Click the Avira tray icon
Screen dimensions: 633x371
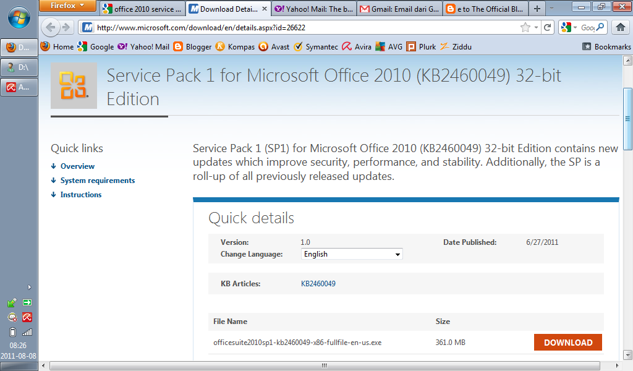[27, 317]
